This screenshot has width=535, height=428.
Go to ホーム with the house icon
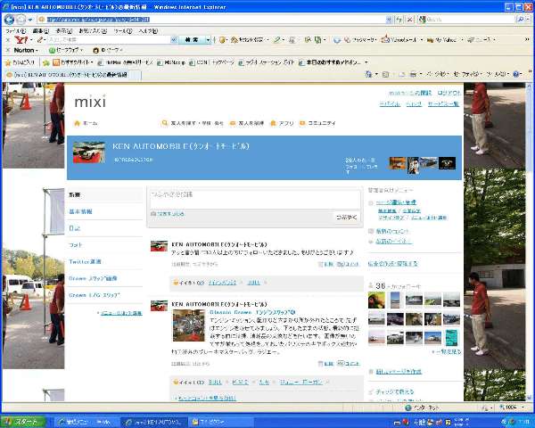tap(86, 123)
